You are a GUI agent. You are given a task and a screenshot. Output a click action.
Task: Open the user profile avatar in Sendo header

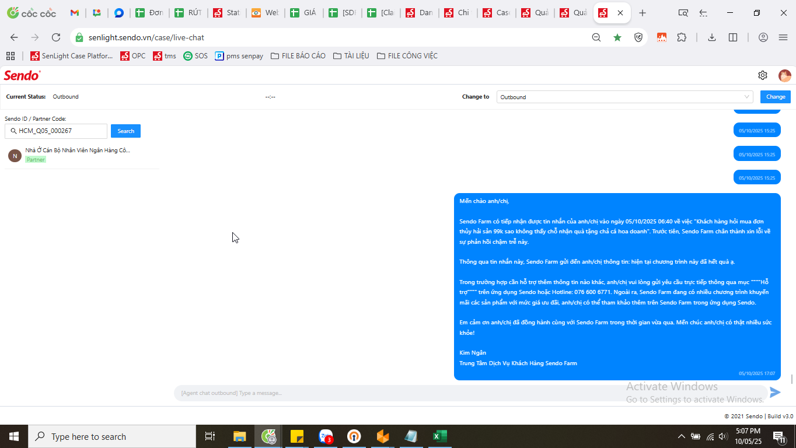click(784, 75)
